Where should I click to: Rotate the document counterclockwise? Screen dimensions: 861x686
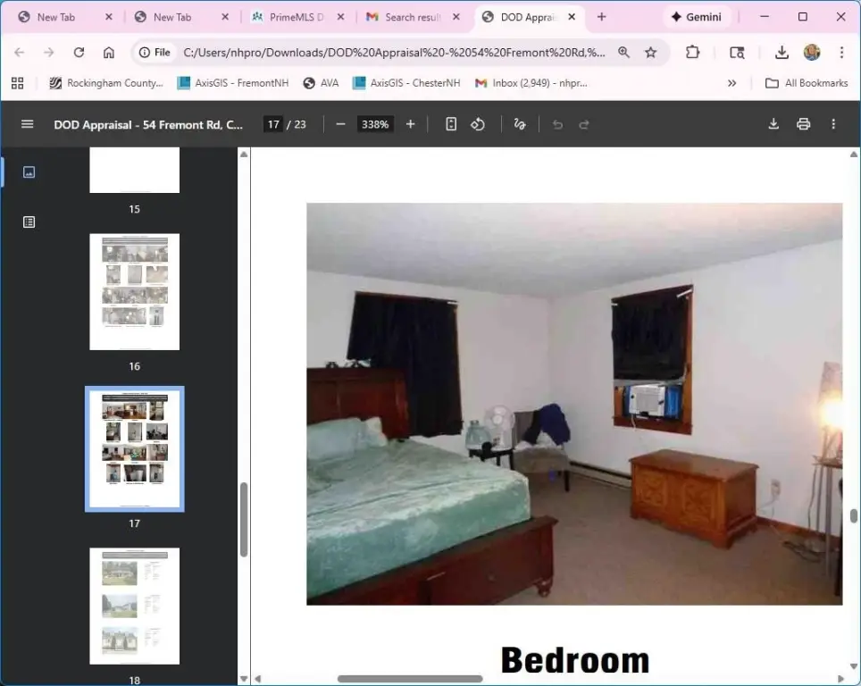[478, 124]
